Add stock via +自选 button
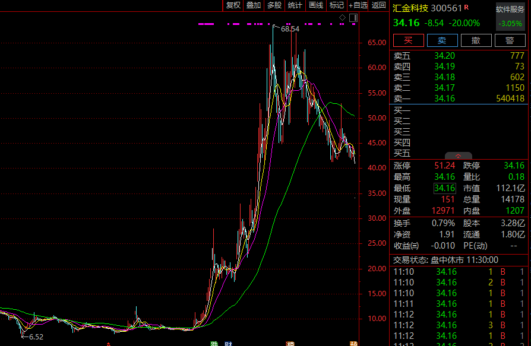Viewport: 531px width, 346px height. pos(358,5)
